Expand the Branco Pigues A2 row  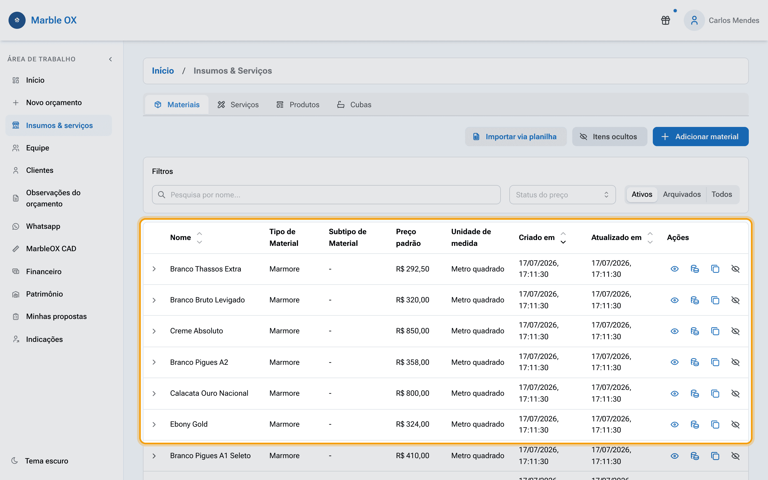154,362
